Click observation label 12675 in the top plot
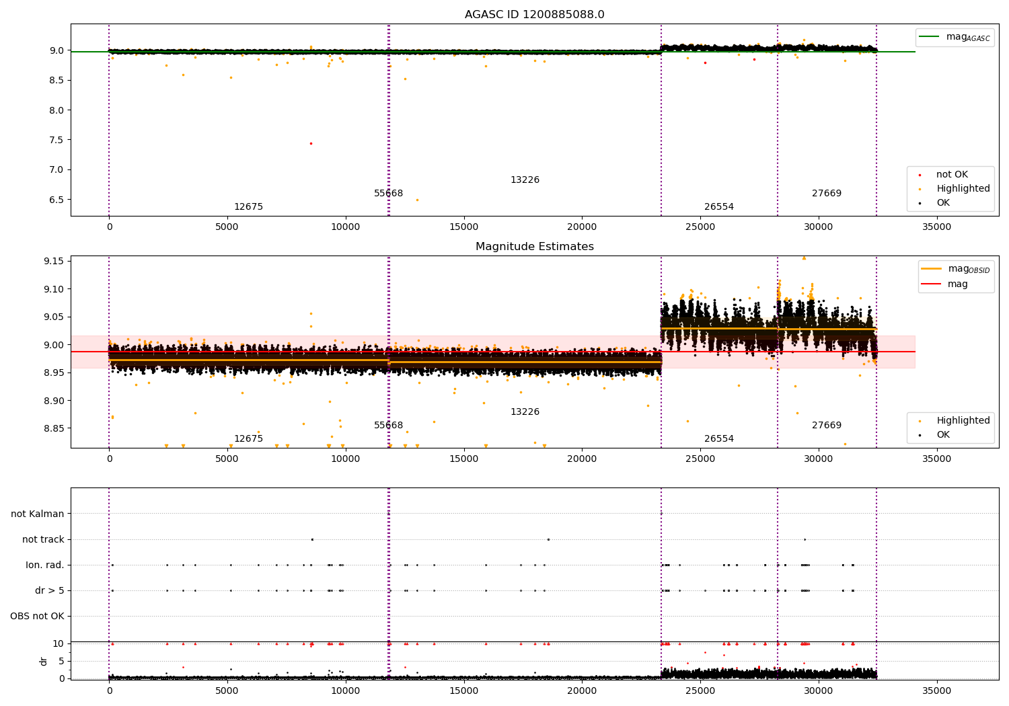 (248, 207)
